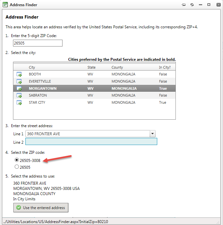The image size is (223, 225).
Task: Click the arrow icon beside EVERETTVILLE
Action: click(19, 82)
